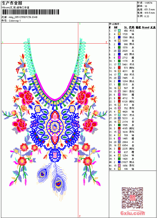Image resolution: width=157 pixels, height=218 pixels.
Task: Click stitch count '1595' in row 29
Action: pyautogui.click(x=125, y=125)
